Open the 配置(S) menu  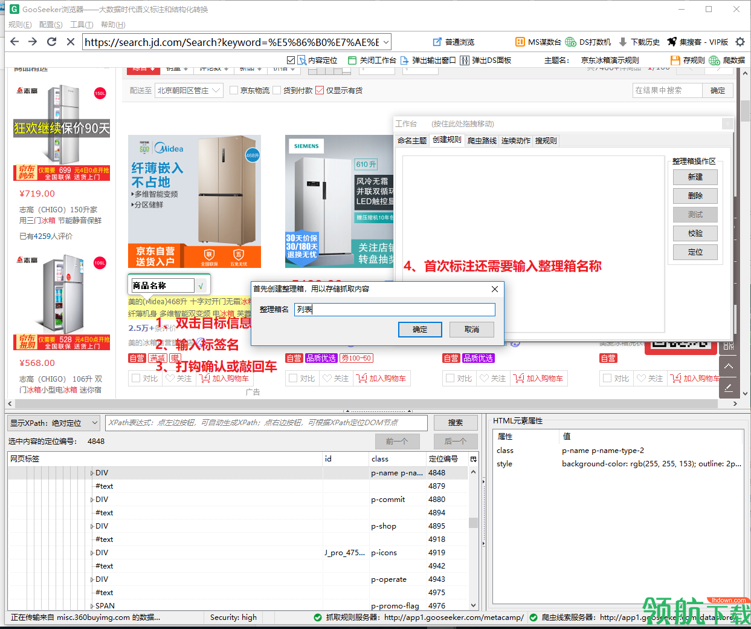pyautogui.click(x=51, y=25)
